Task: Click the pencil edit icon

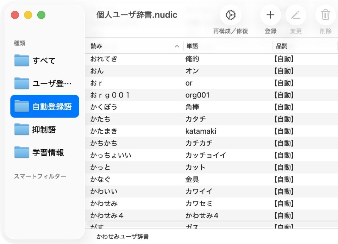Action: (x=295, y=15)
